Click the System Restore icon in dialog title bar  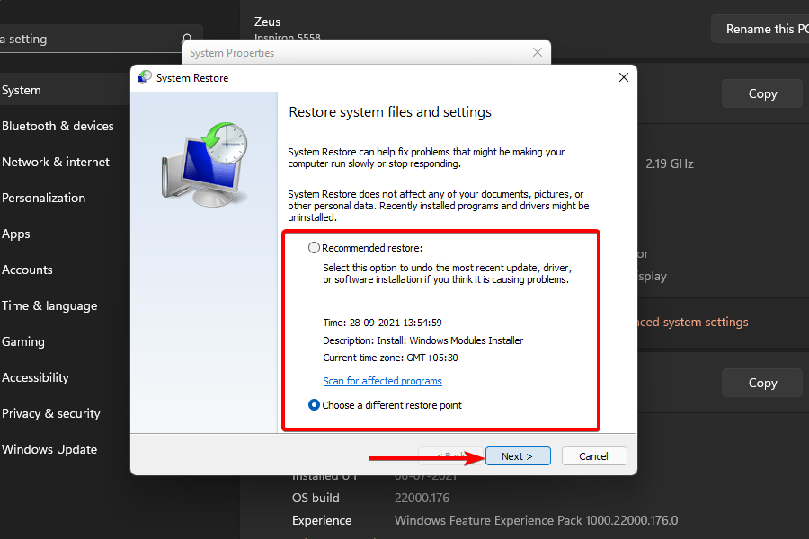[145, 77]
